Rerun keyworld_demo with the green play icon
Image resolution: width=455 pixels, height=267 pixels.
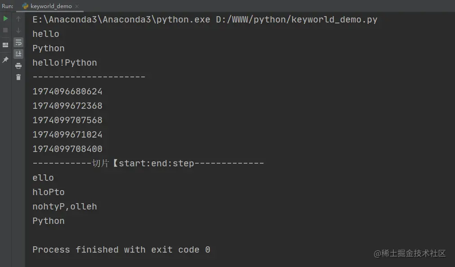click(5, 18)
